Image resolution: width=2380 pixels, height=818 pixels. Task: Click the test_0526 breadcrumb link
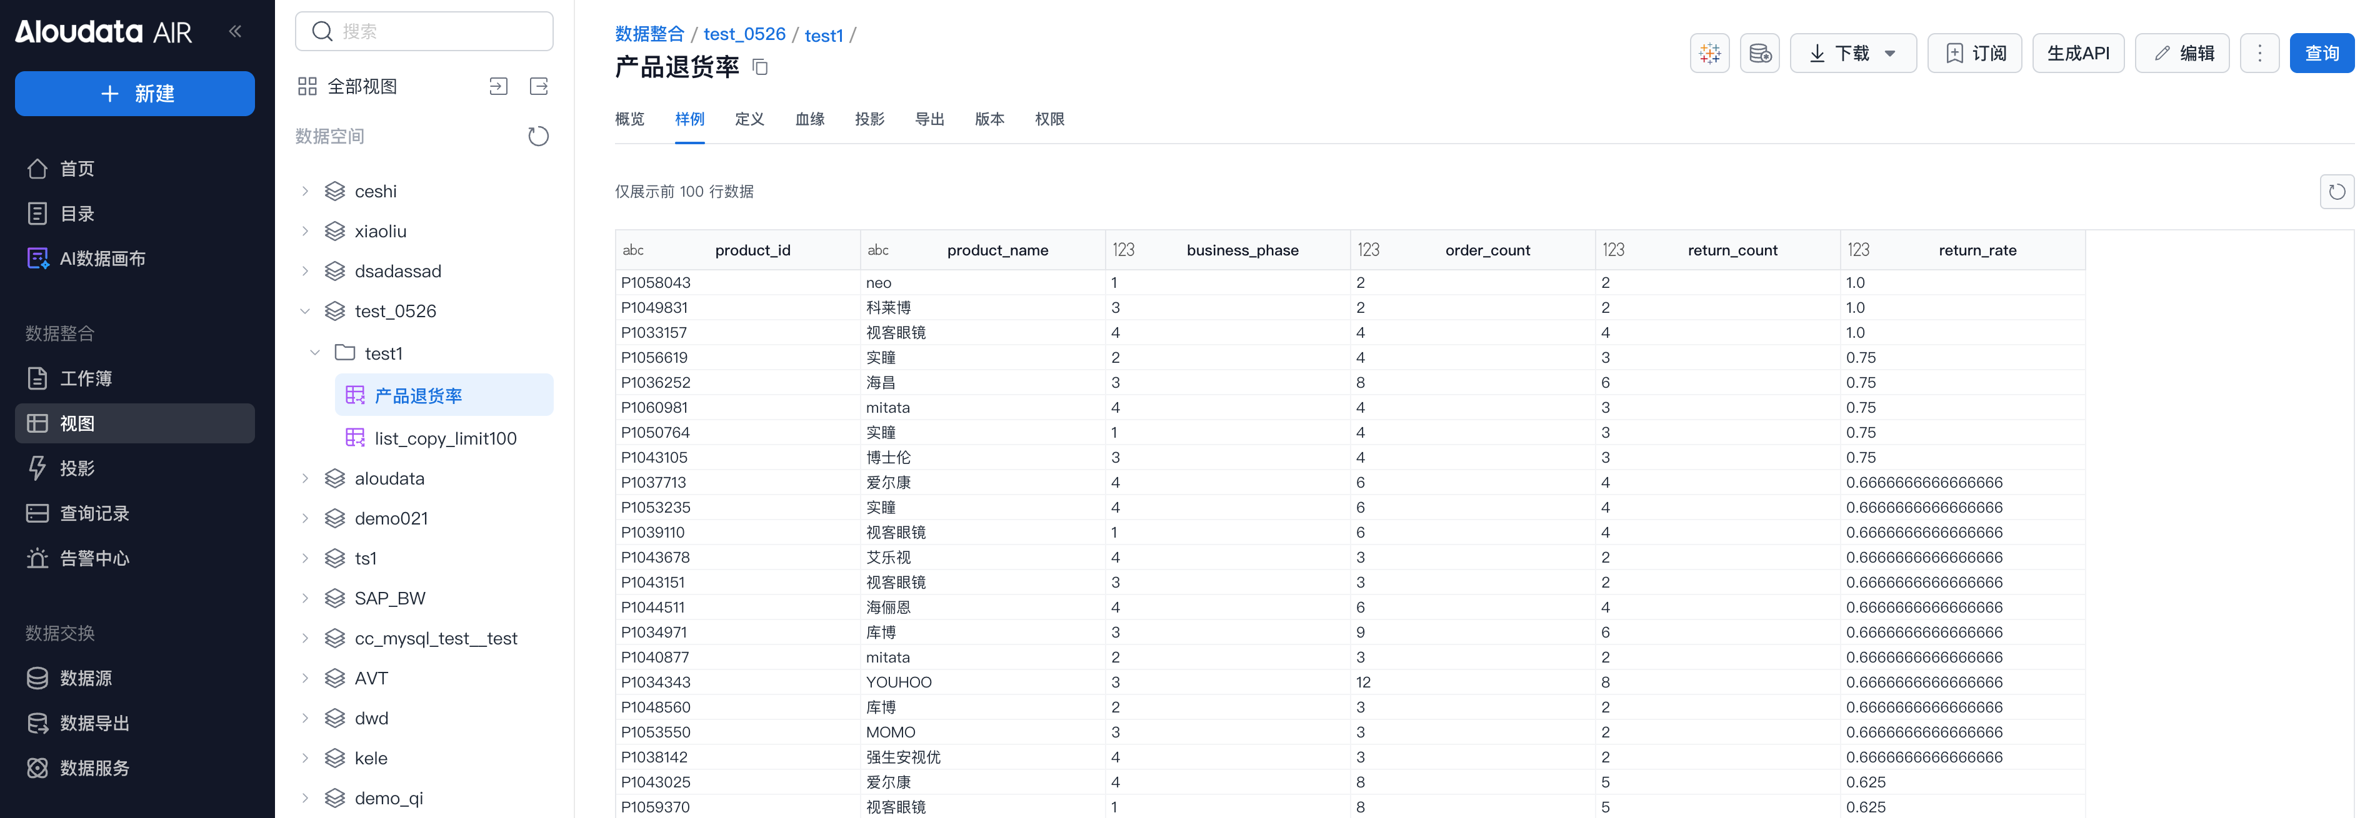coord(744,34)
